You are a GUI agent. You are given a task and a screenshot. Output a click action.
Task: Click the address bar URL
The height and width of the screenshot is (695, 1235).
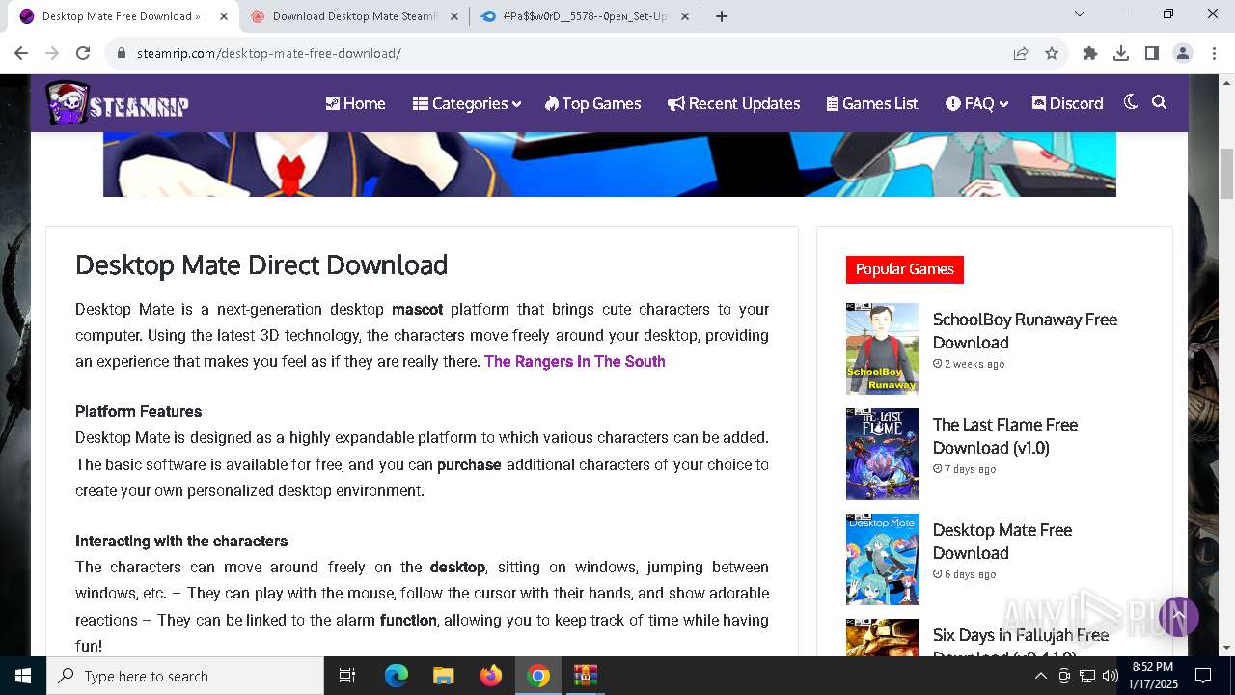click(269, 53)
